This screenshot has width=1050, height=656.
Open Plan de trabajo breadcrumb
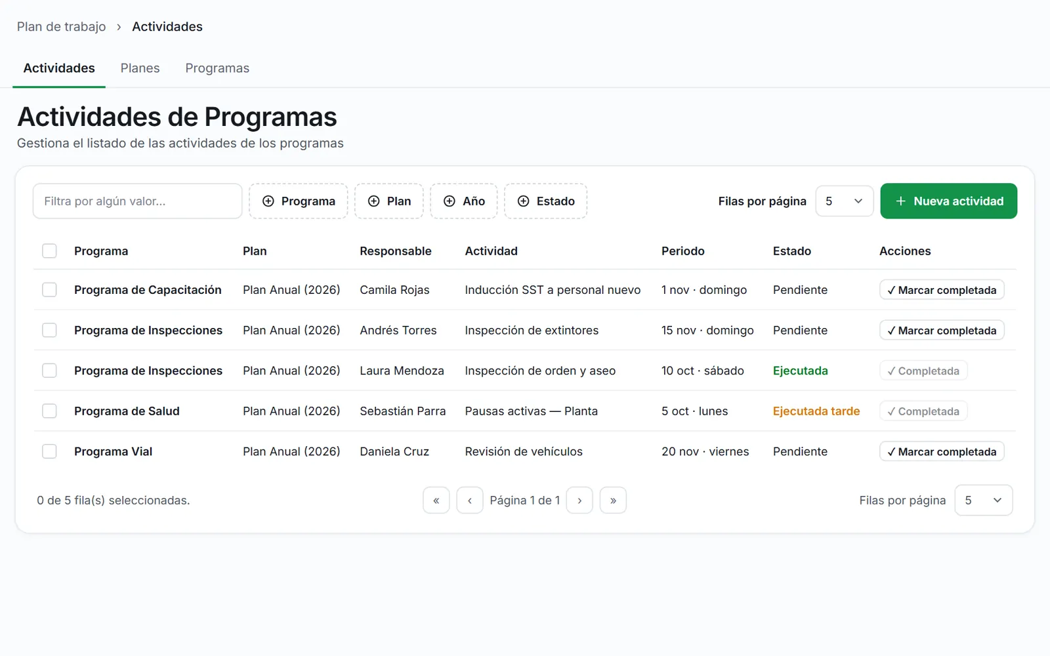coord(61,27)
